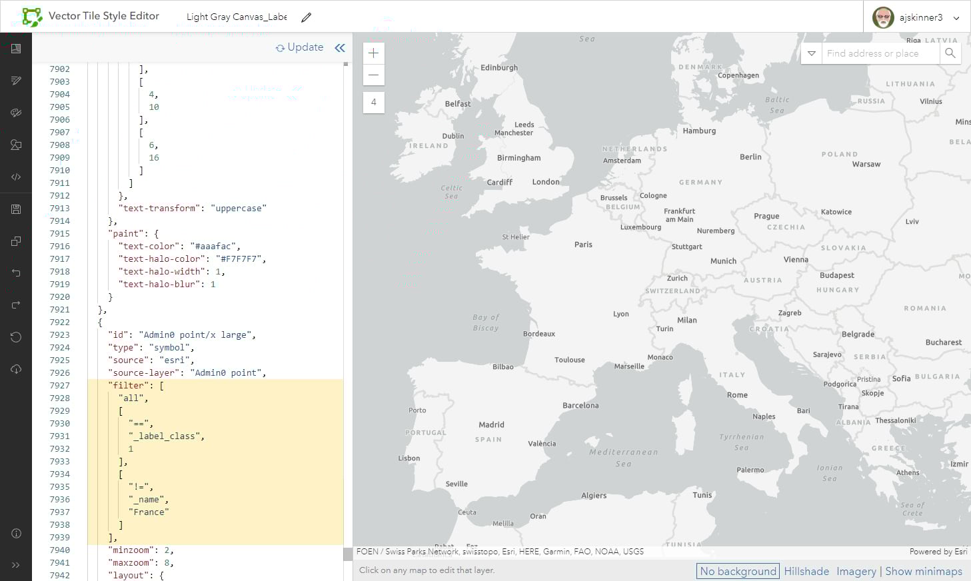Click the ajskinner3 profile avatar

coord(883,17)
